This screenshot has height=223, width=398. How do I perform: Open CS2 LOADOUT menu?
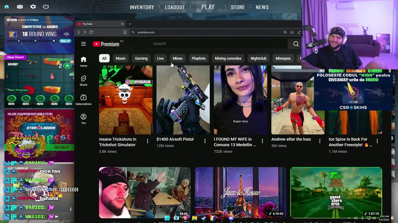click(175, 7)
